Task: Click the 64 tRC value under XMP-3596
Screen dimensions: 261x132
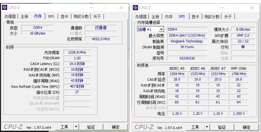Action: tap(239, 102)
